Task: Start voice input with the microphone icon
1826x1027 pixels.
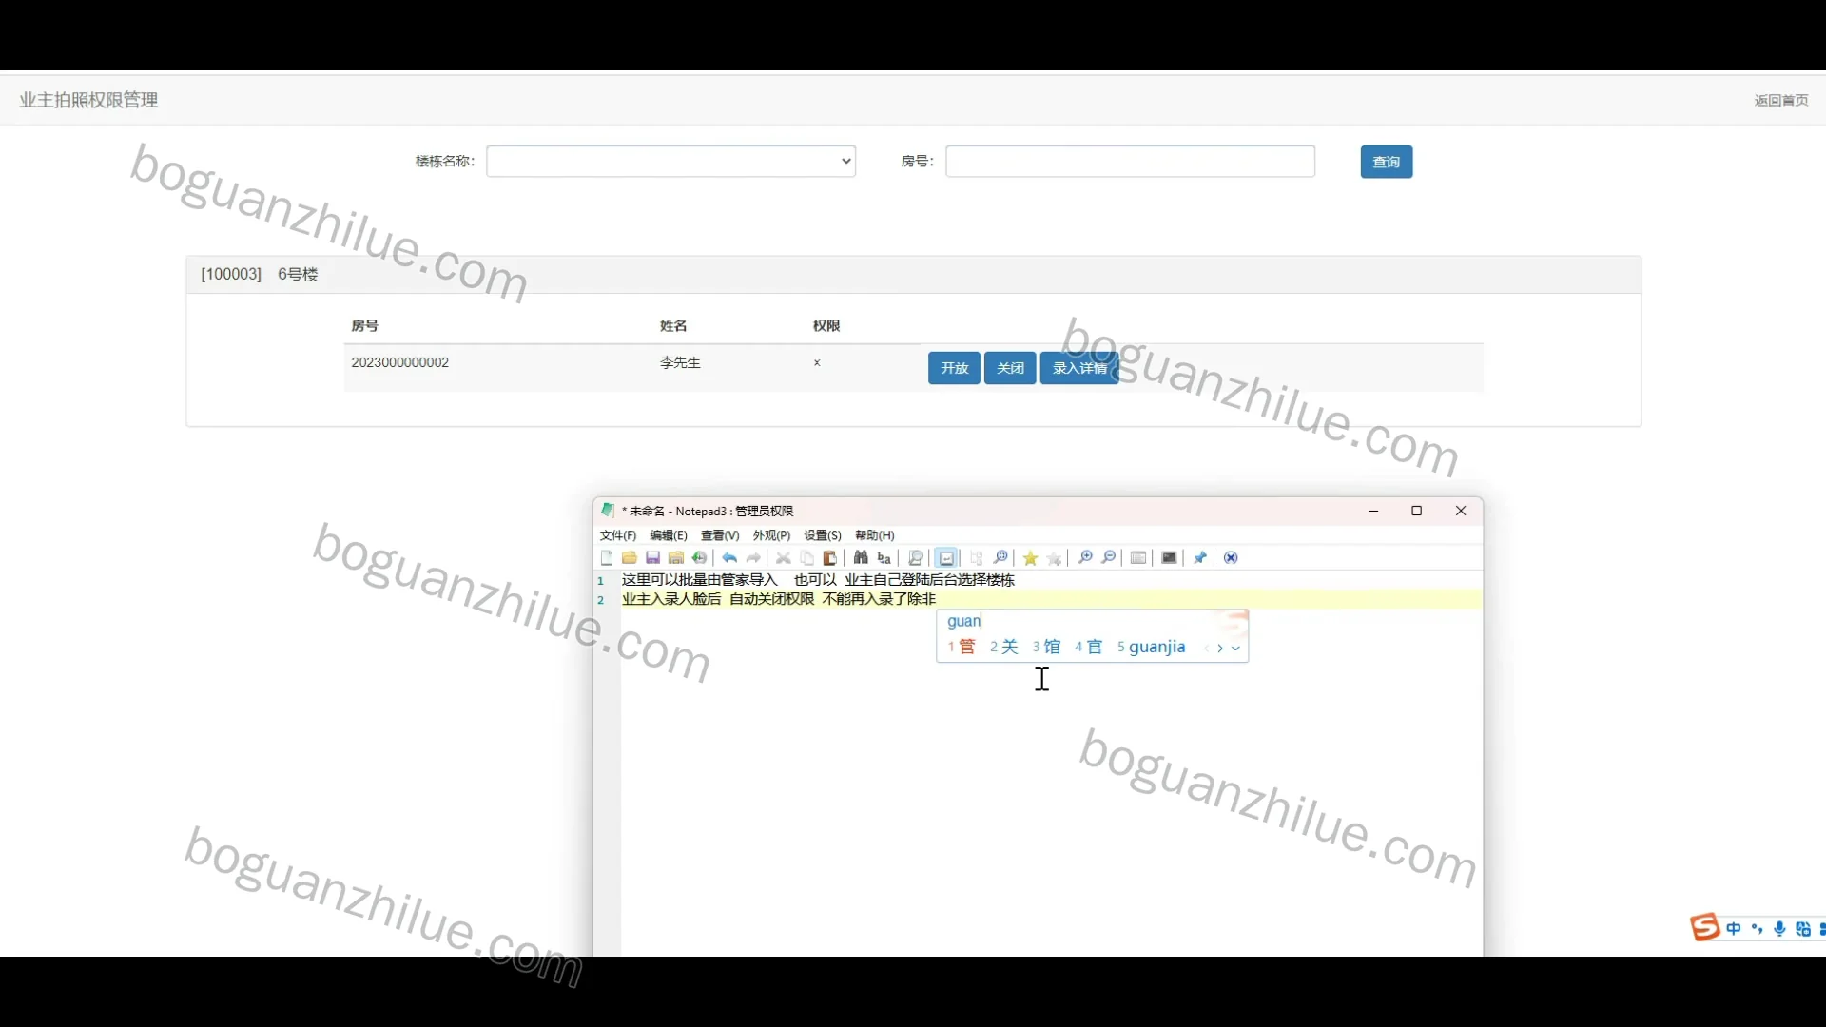Action: coord(1779,929)
